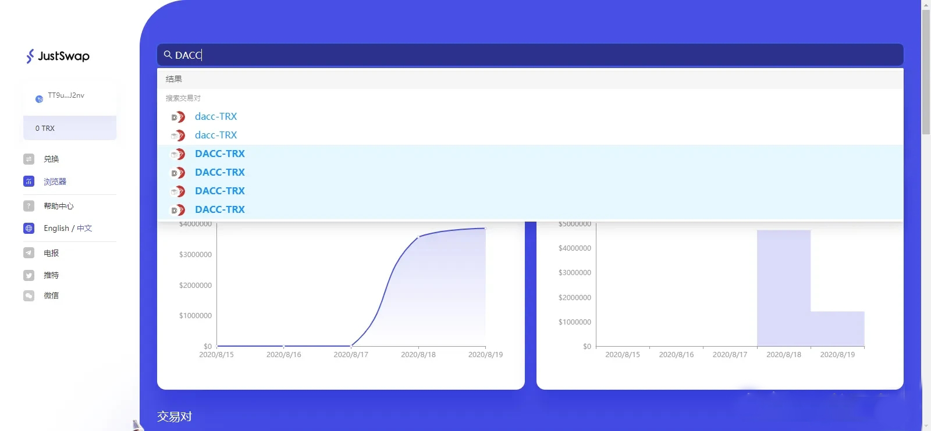Focus the search field containing DACC

tap(530, 55)
